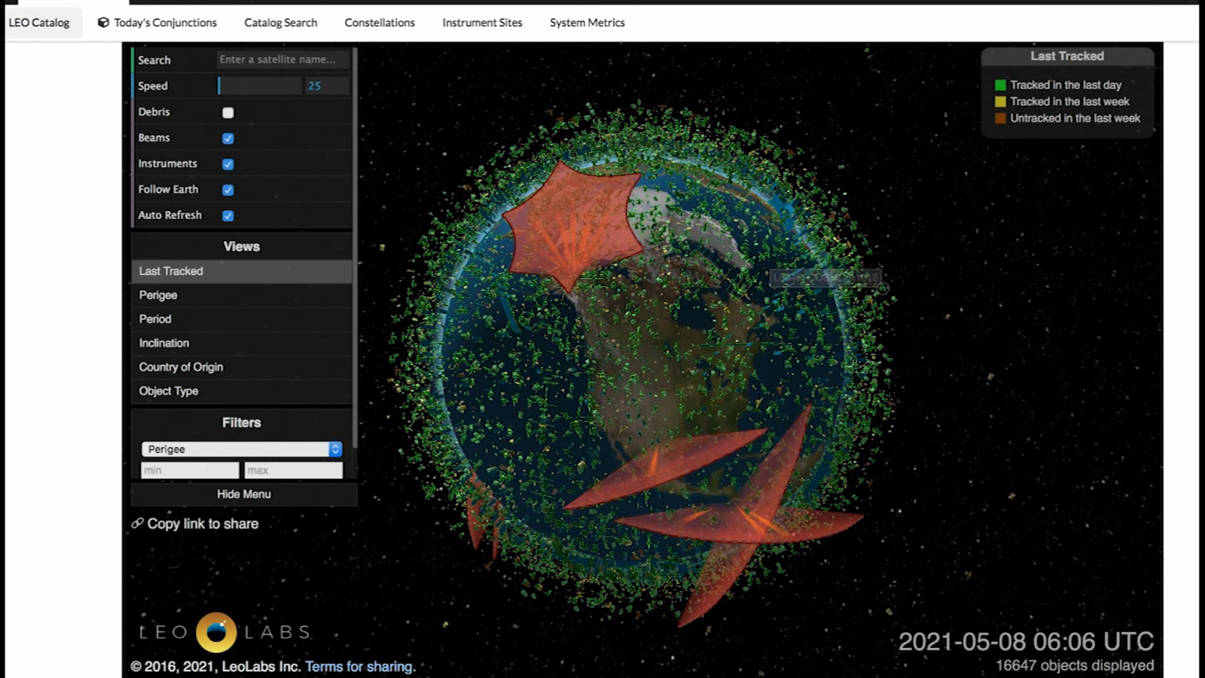Disable the Beams checkbox
The height and width of the screenshot is (678, 1205).
click(x=228, y=139)
